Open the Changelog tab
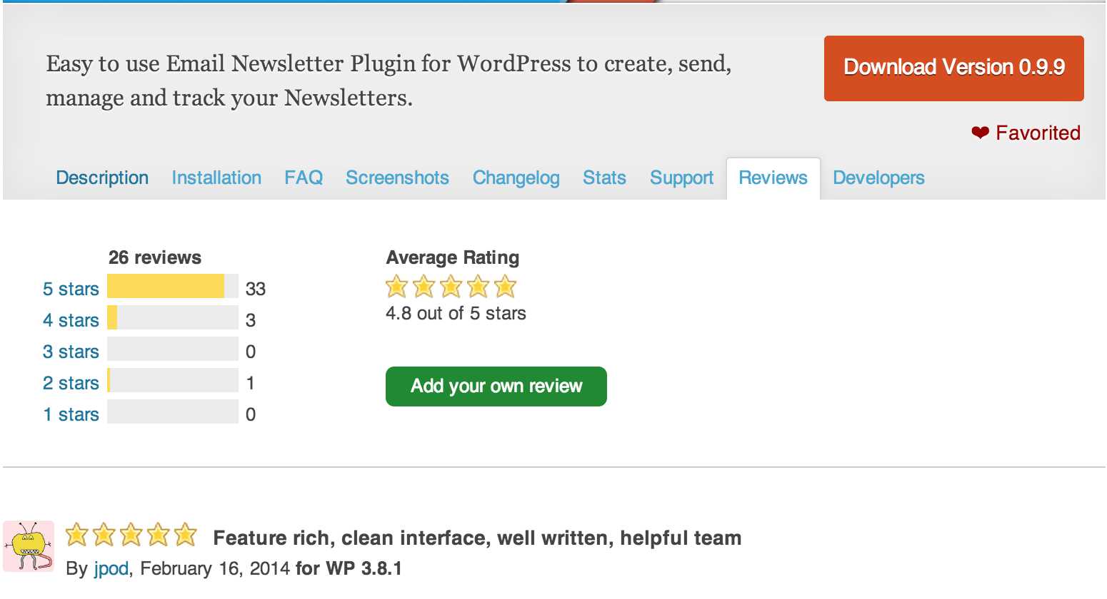This screenshot has height=599, width=1107. (516, 178)
